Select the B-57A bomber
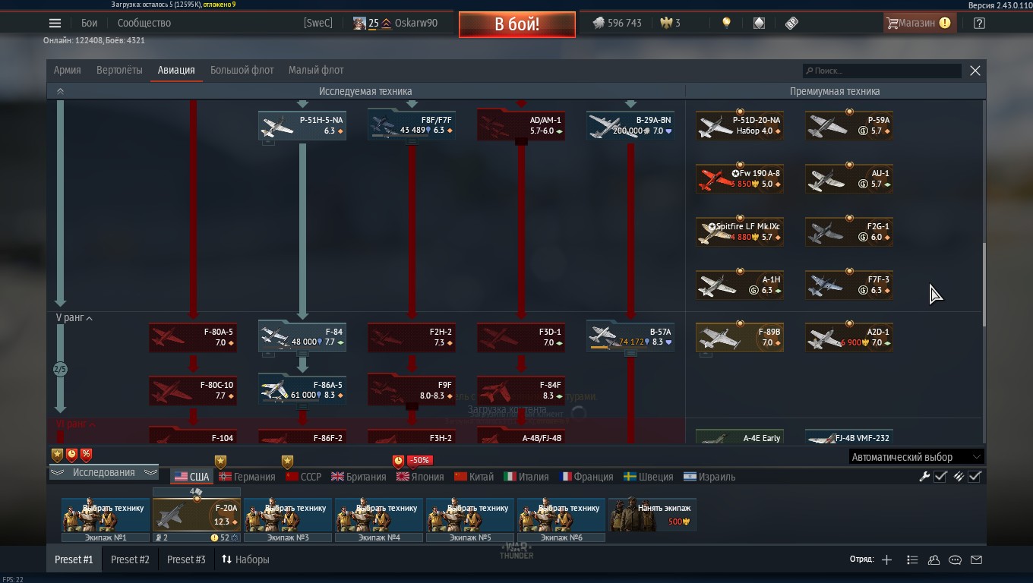Viewport: 1033px width, 583px height. click(x=630, y=338)
